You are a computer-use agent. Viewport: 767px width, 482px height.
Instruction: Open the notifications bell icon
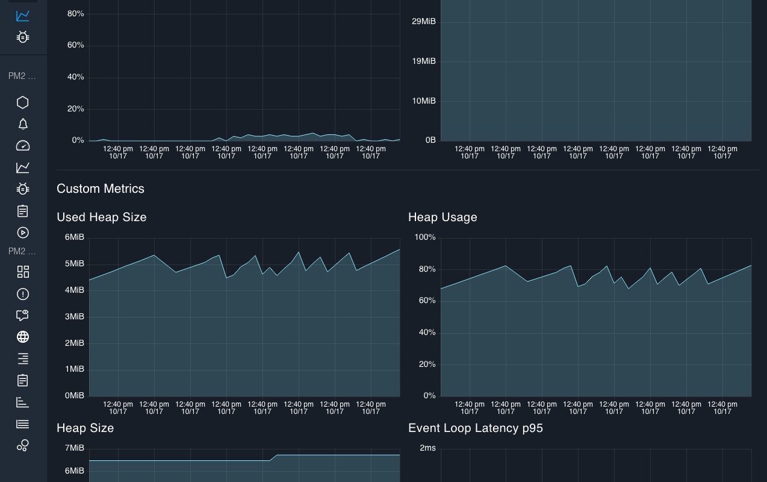(x=22, y=124)
